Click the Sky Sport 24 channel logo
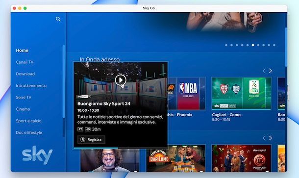Screen dimensions: 299x178 [84, 97]
